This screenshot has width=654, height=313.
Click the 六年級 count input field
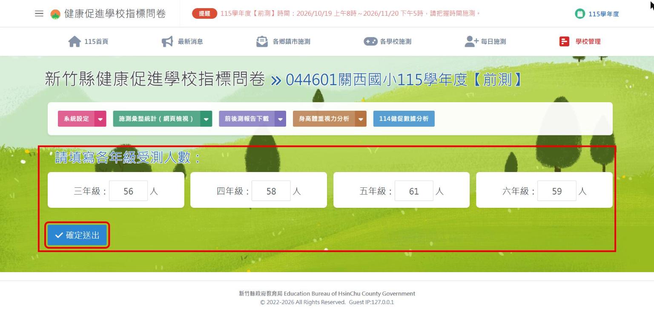[557, 191]
